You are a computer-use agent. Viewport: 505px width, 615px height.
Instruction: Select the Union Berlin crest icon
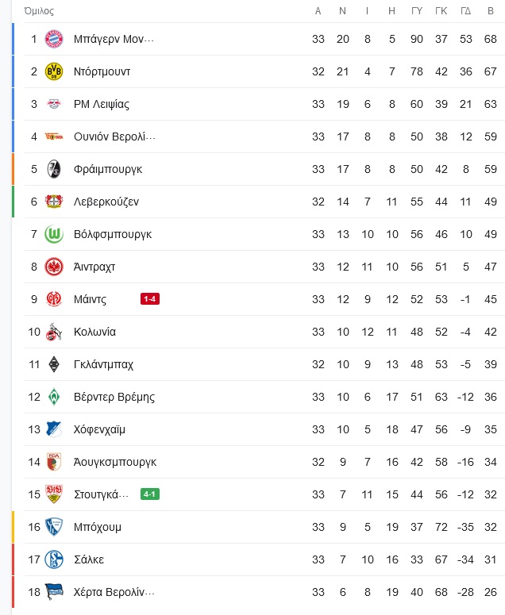[x=54, y=136]
